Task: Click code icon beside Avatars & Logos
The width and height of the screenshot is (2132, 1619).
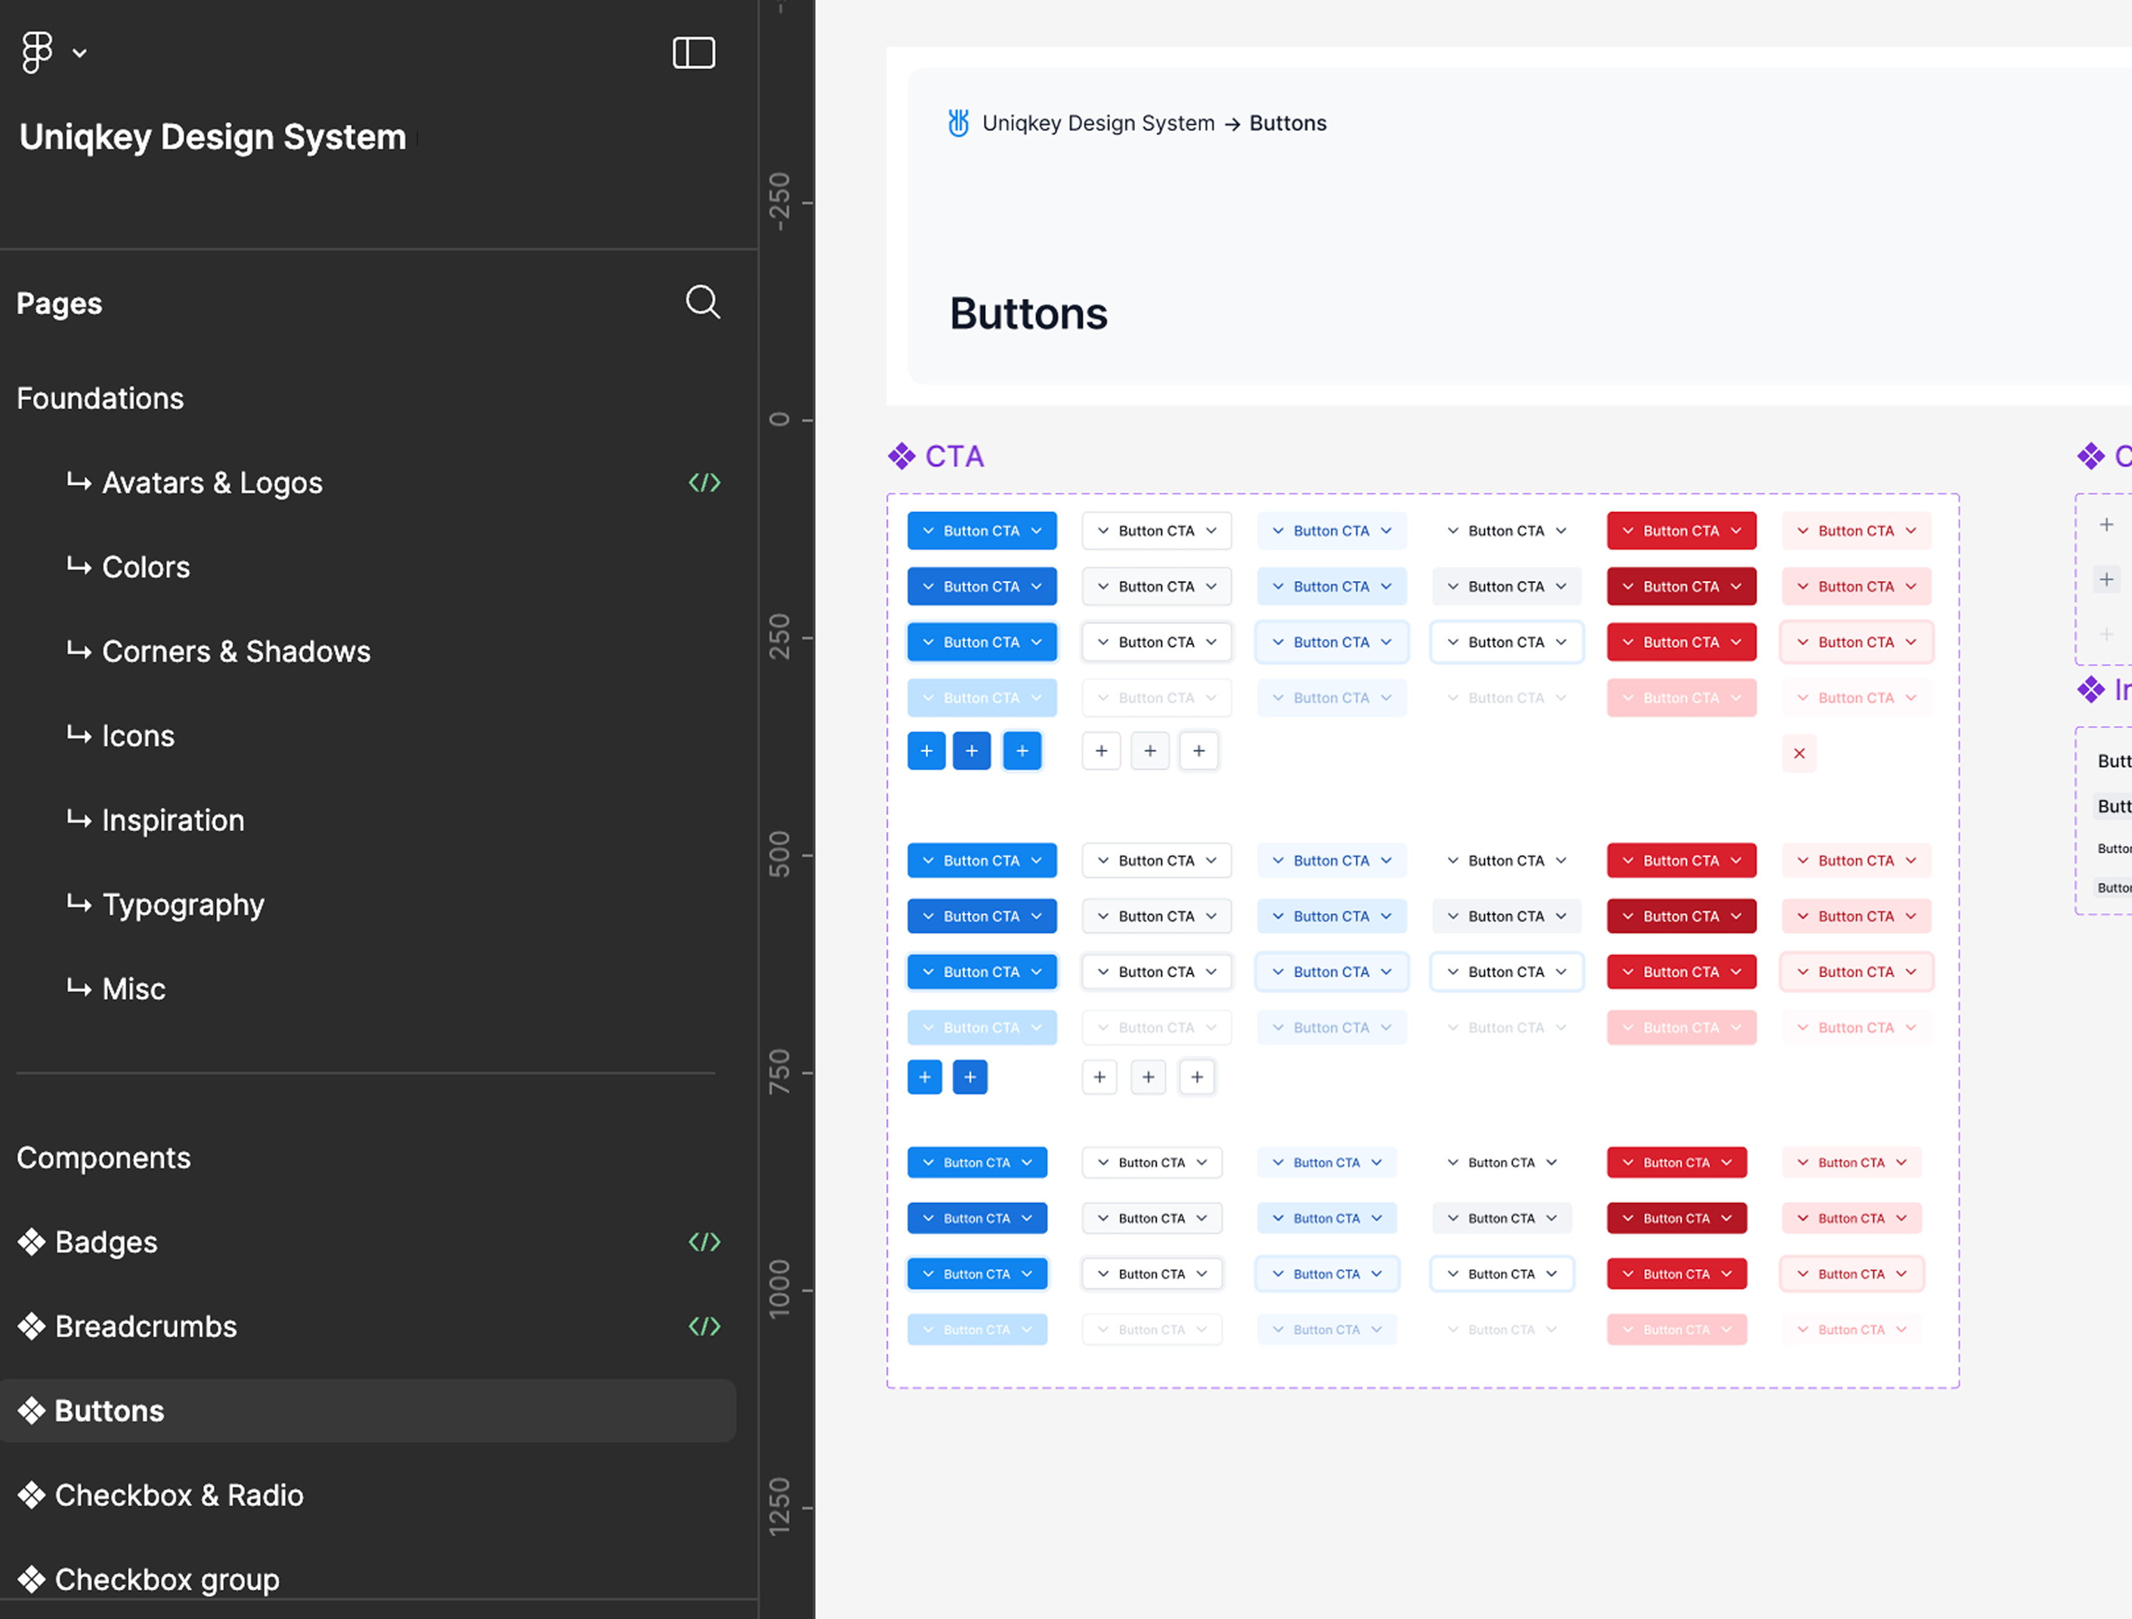Action: (x=704, y=483)
